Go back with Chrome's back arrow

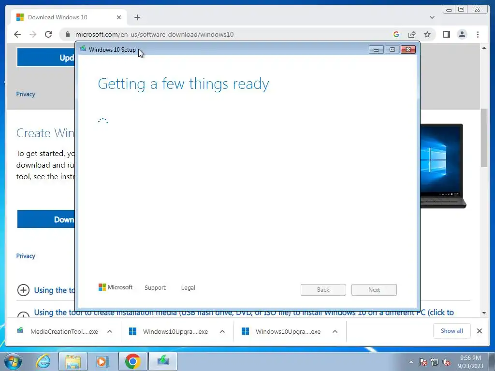coord(17,34)
